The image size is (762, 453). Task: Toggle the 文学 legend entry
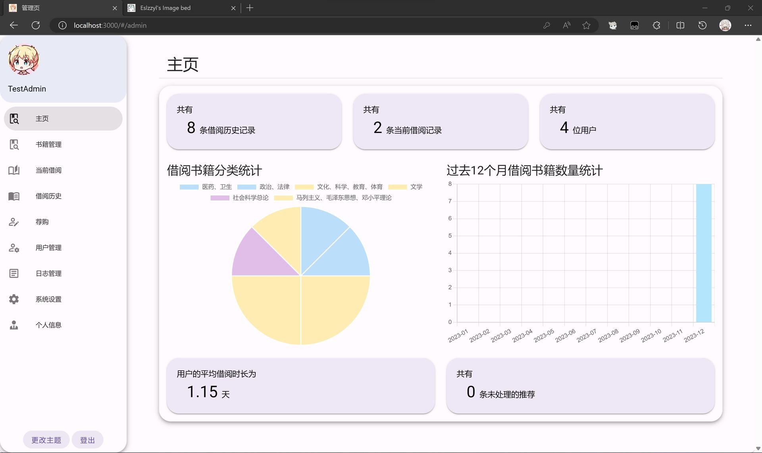pyautogui.click(x=405, y=187)
